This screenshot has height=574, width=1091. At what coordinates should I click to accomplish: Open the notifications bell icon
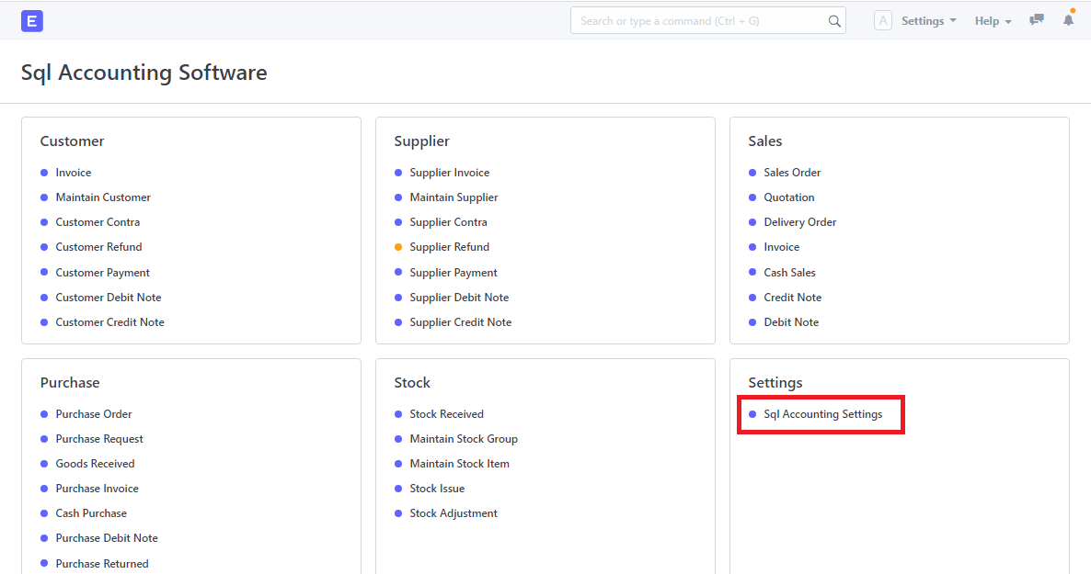tap(1069, 20)
